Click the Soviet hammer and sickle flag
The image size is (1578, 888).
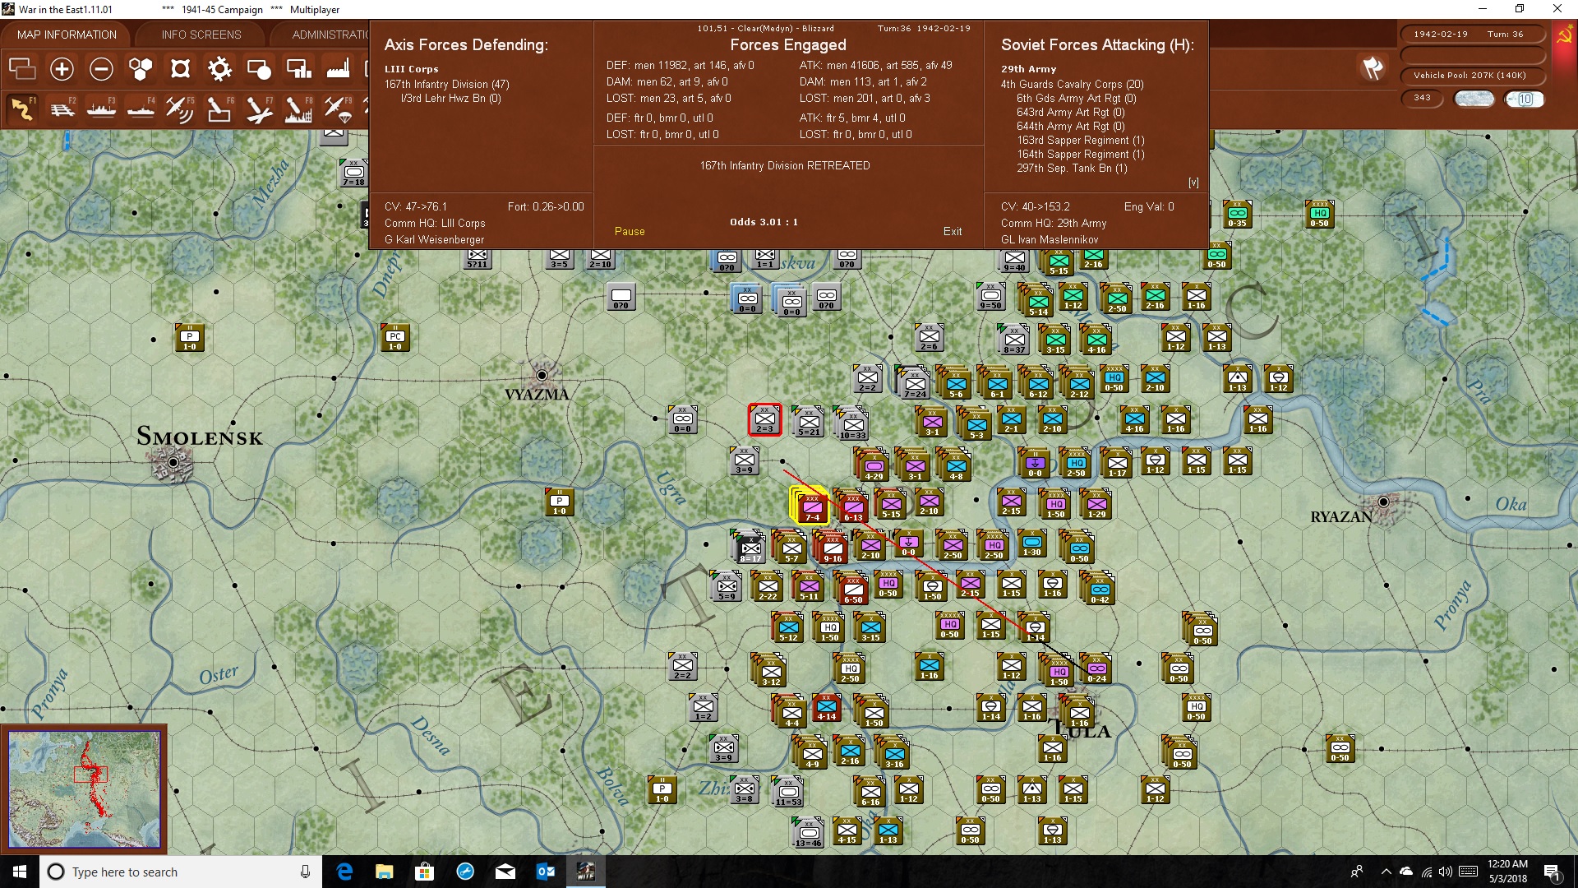[1564, 35]
